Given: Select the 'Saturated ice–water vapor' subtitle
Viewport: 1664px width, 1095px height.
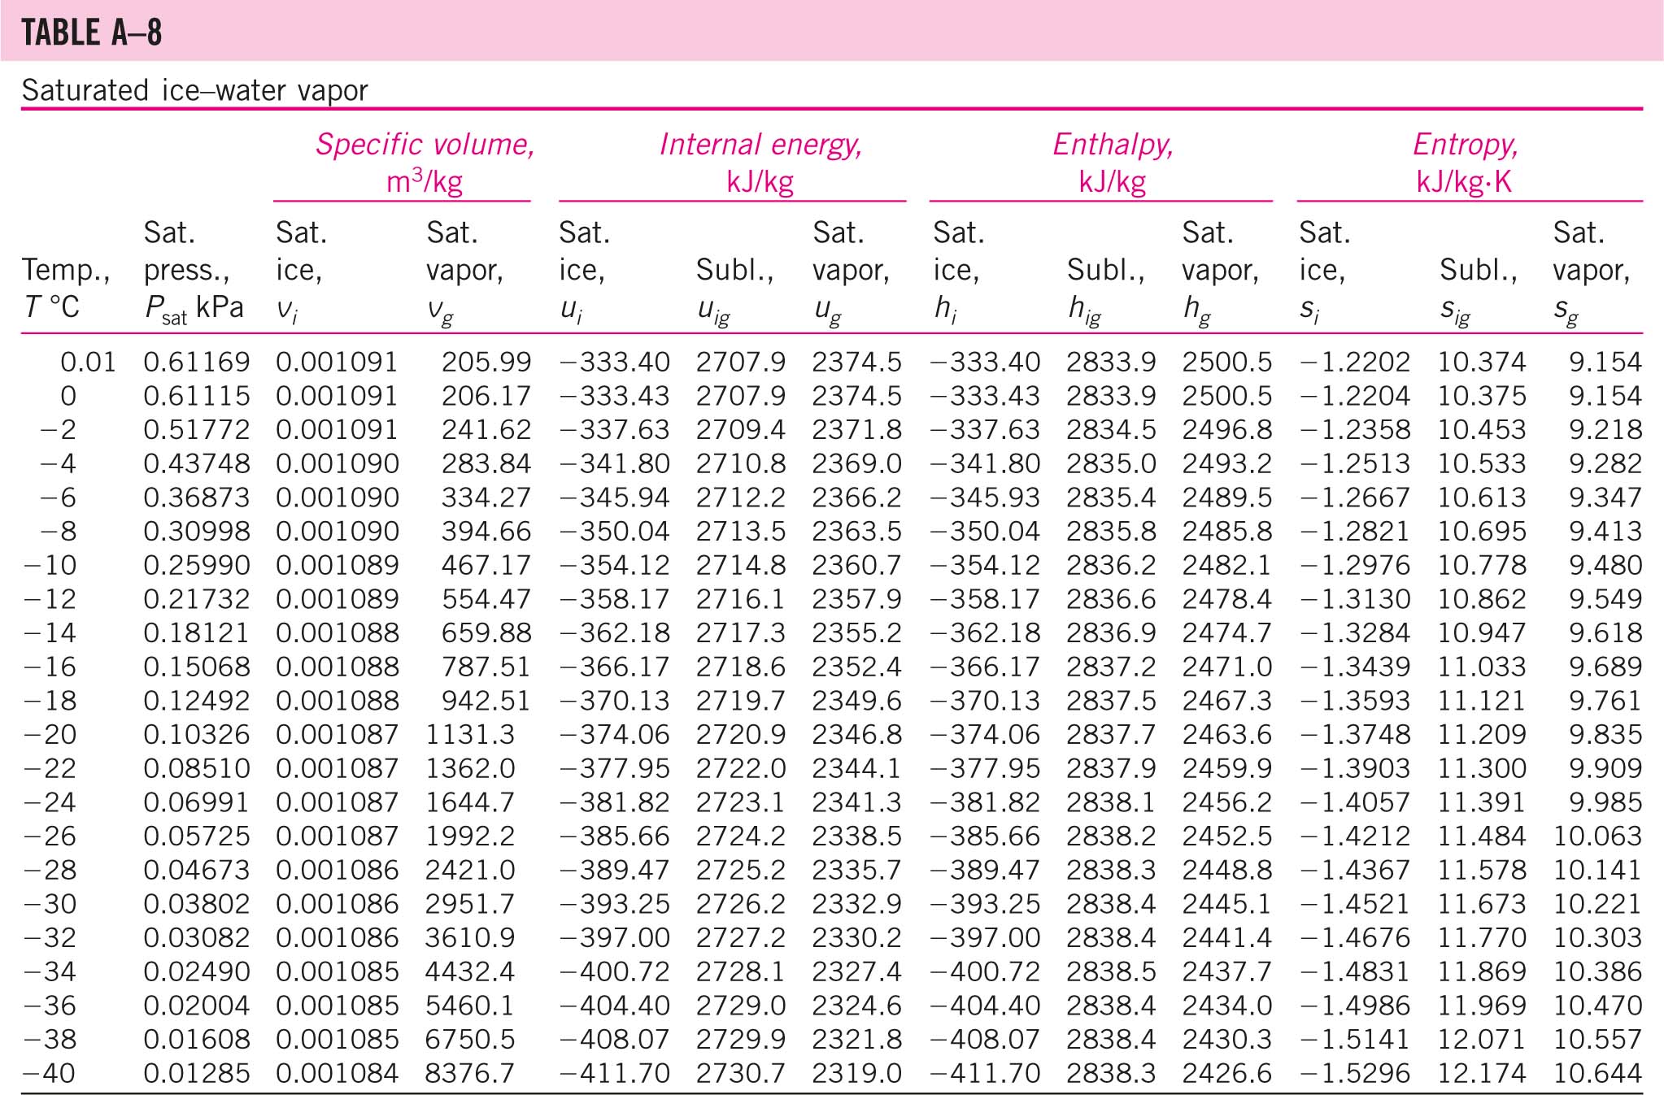Looking at the screenshot, I should pos(195,89).
